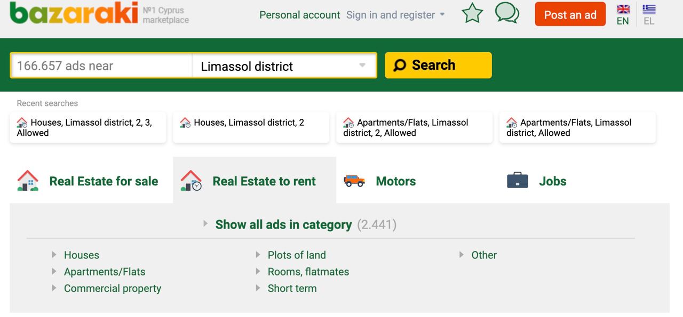Open favorites star icon
The image size is (683, 317).
pos(472,13)
